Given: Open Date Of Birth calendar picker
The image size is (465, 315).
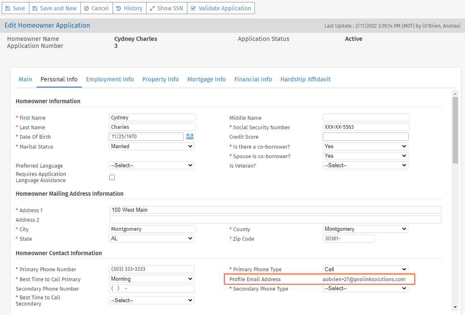Looking at the screenshot, I should tap(190, 137).
